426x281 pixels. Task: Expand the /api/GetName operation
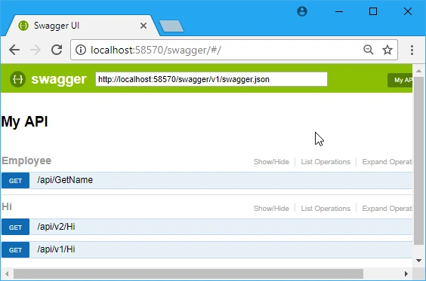tap(65, 180)
